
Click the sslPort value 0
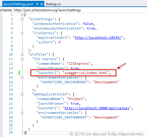59,42
